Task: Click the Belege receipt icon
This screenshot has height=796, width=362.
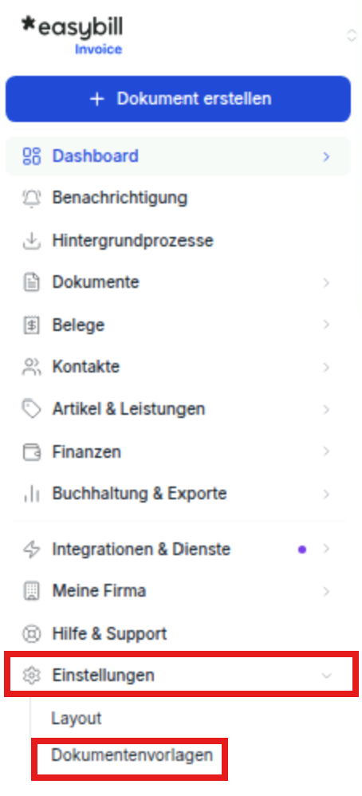Action: pos(31,325)
